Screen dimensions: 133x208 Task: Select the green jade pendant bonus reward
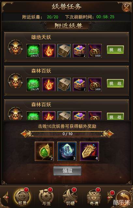coord(44,151)
